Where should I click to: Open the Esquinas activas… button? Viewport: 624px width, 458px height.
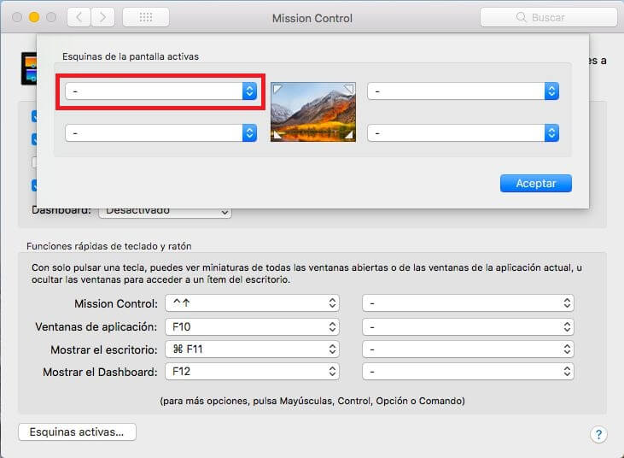(77, 432)
